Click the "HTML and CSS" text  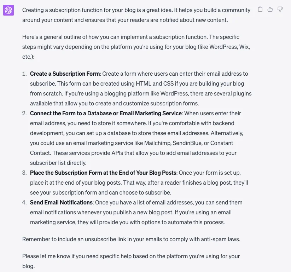pyautogui.click(x=153, y=83)
